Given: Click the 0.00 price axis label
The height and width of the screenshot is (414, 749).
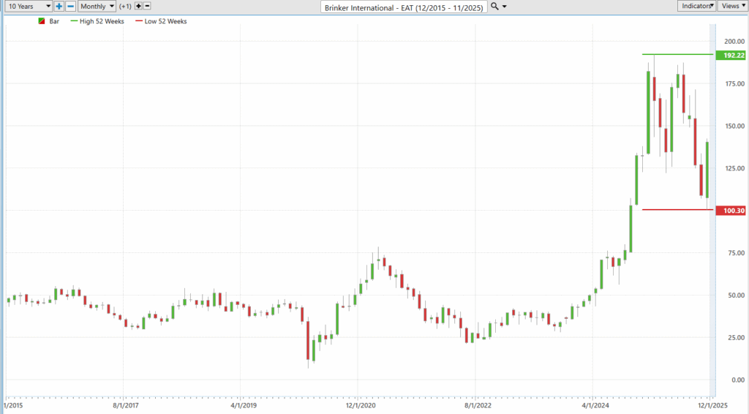Looking at the screenshot, I should [737, 380].
